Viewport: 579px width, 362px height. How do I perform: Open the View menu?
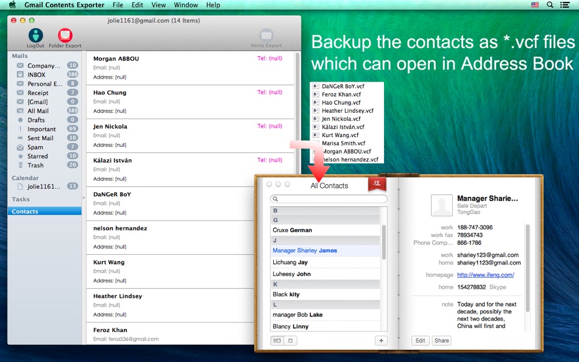[158, 5]
